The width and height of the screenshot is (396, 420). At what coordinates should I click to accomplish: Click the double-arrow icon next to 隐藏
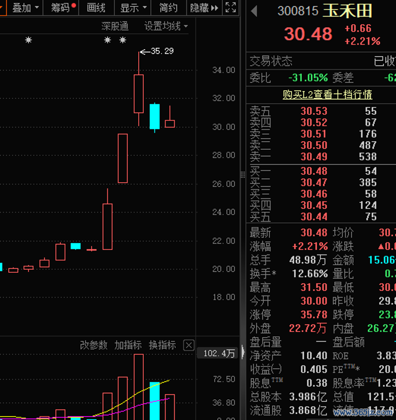[x=215, y=8]
